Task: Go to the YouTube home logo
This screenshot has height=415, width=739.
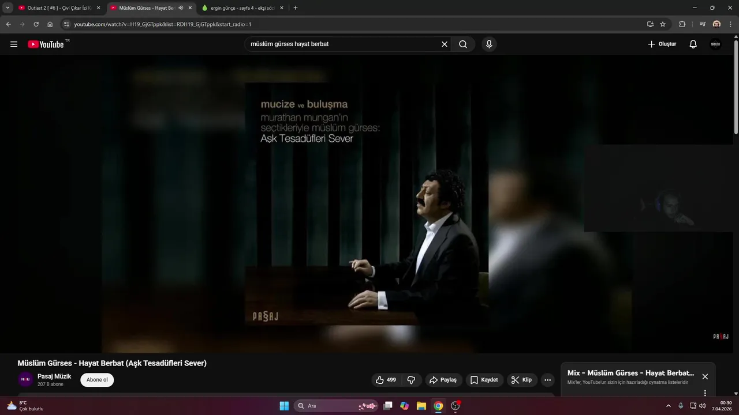Action: coord(46,44)
